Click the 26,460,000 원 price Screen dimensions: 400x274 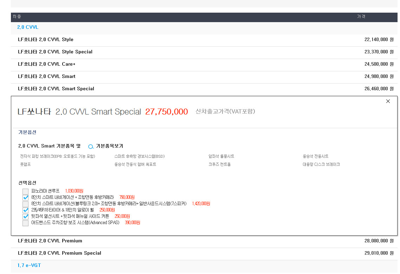tap(379, 89)
